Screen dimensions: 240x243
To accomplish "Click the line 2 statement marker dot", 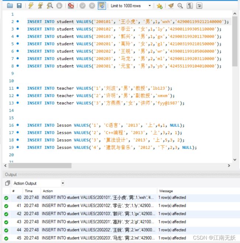I will [x=18, y=21].
